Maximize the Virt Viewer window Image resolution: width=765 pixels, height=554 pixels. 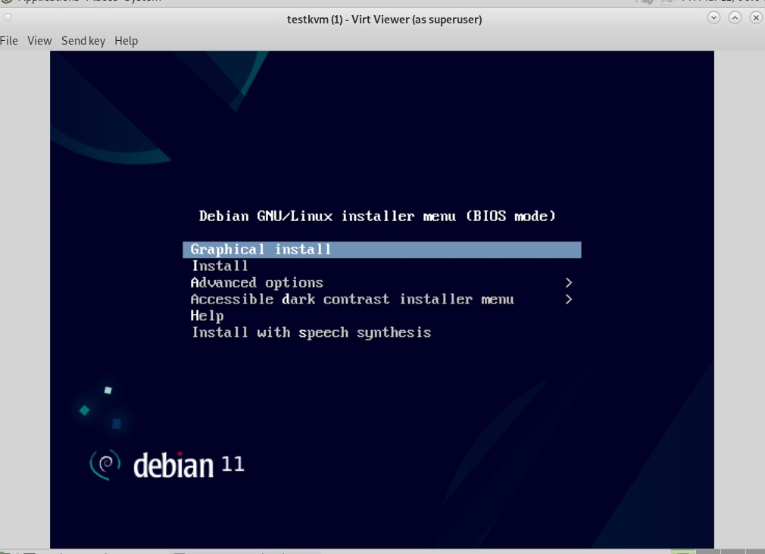coord(735,18)
